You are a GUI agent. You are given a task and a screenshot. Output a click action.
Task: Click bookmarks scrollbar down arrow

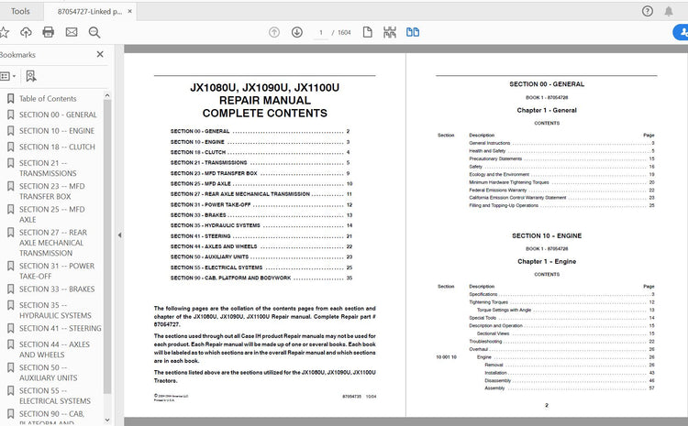(107, 420)
